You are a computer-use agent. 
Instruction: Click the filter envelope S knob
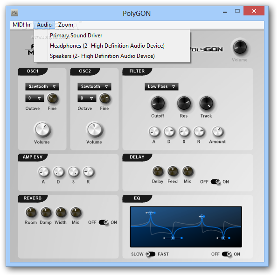[184, 132]
